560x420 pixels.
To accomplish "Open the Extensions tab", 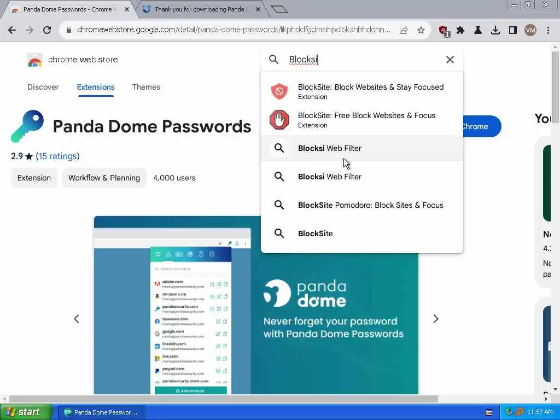I will click(96, 87).
